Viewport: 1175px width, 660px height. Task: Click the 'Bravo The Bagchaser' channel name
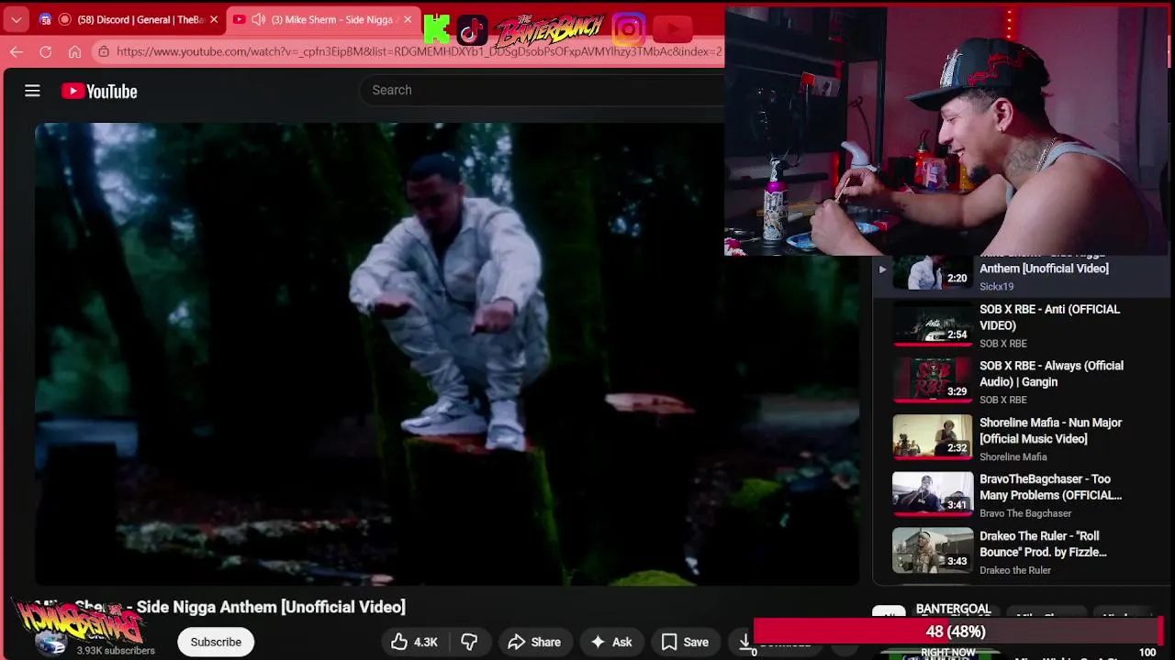coord(1025,513)
